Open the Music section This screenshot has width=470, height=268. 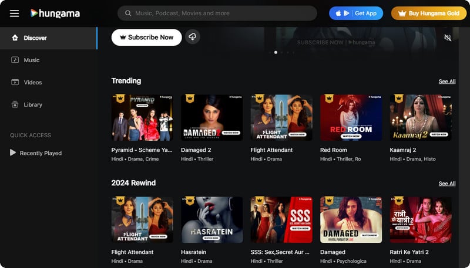click(49, 60)
